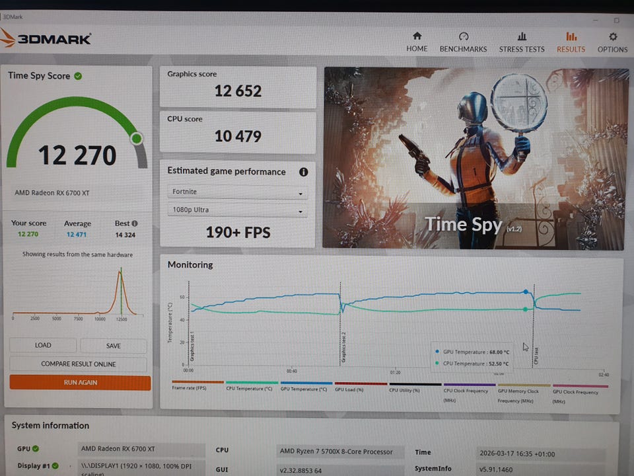
Task: Toggle the CPU Temperature legend swatch
Action: click(x=252, y=382)
